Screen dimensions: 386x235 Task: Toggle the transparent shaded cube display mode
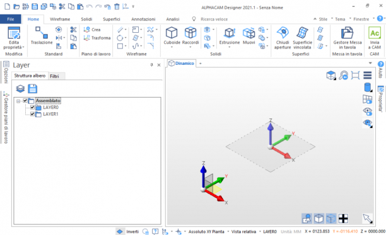[x=331, y=218]
